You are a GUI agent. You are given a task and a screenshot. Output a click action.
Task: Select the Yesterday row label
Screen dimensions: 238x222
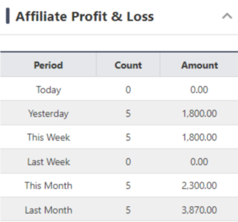(x=48, y=113)
